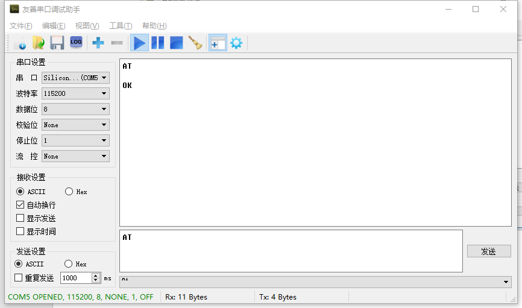
Task: Open the 视图(V) menu
Action: [x=87, y=25]
